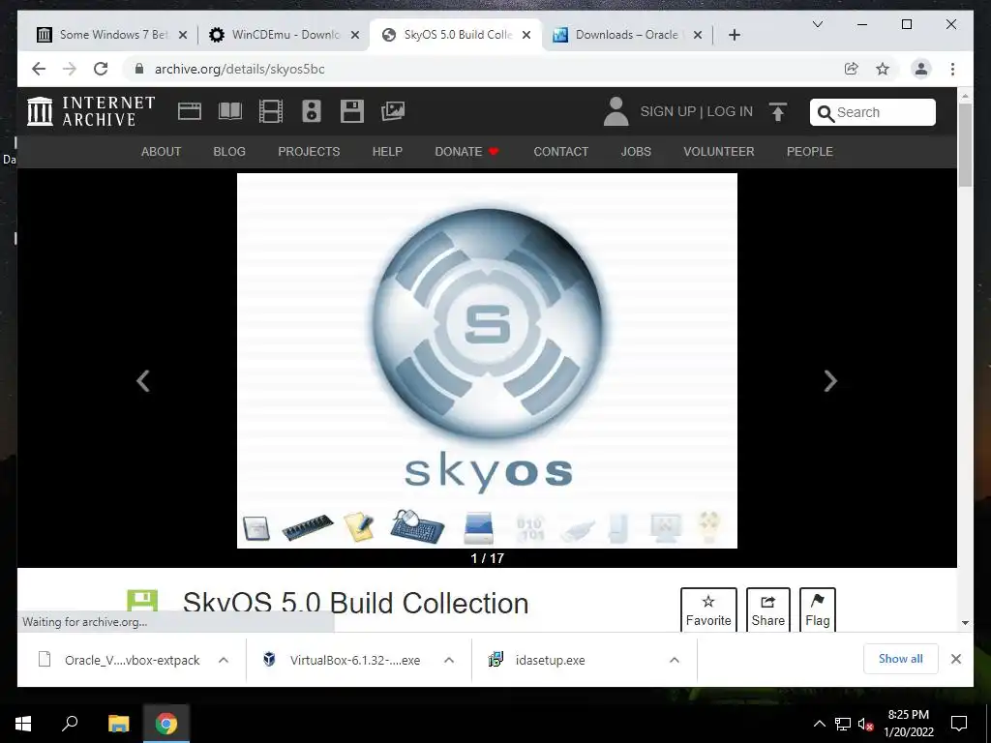The image size is (991, 743).
Task: Click the site lock icon
Action: point(139,69)
